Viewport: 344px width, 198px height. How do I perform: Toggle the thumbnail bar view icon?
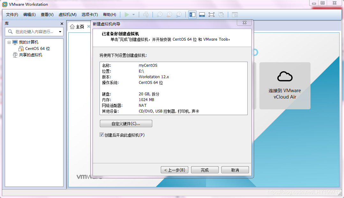(202, 15)
